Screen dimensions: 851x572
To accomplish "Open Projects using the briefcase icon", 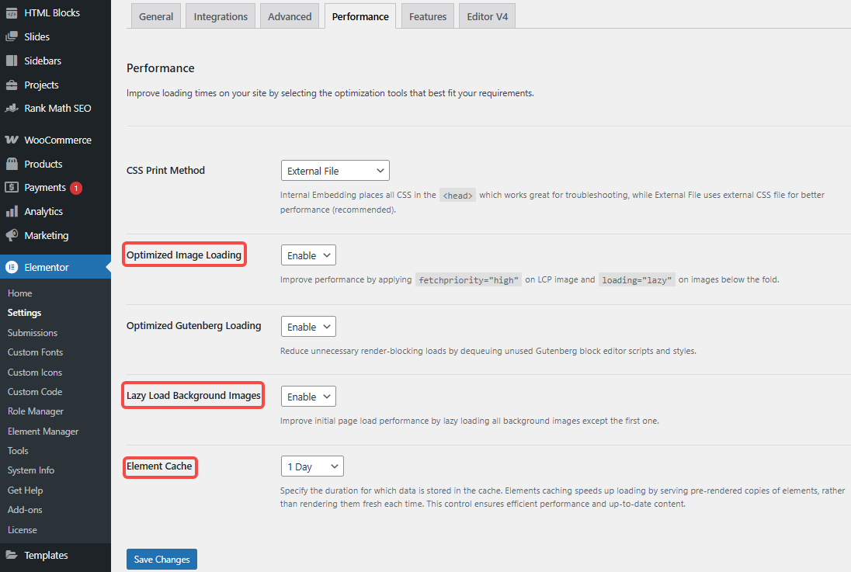I will click(x=12, y=85).
